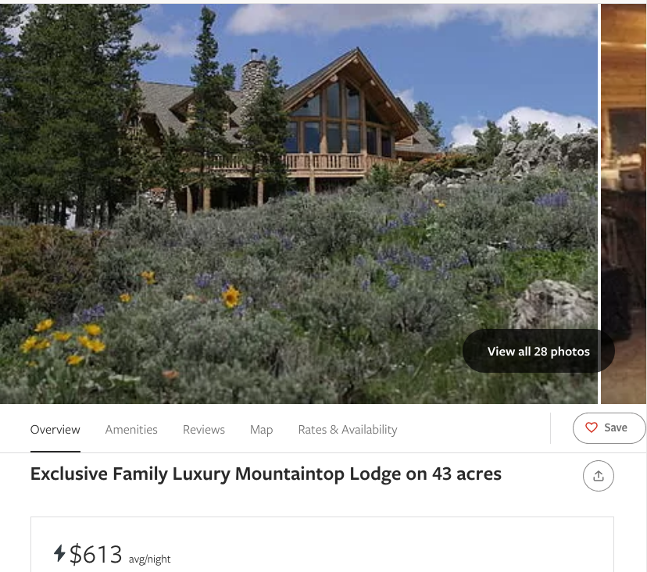This screenshot has height=572, width=647.
Task: Click the black underline beneath Overview
Action: (55, 452)
